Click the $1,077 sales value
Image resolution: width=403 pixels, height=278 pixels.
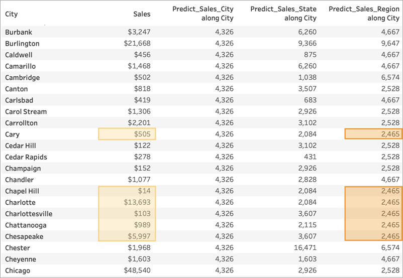pos(139,180)
